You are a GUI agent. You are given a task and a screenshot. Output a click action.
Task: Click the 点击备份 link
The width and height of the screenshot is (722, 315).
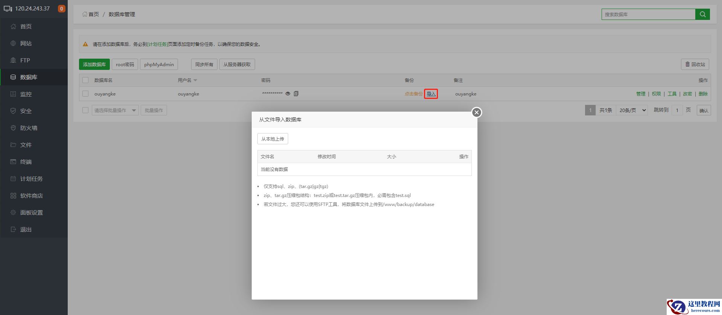pos(413,94)
